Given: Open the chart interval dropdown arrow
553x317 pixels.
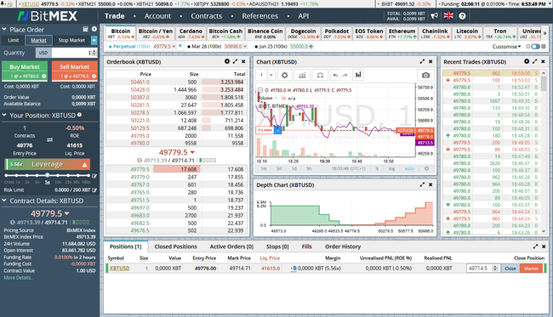Looking at the screenshot, I should click(271, 75).
